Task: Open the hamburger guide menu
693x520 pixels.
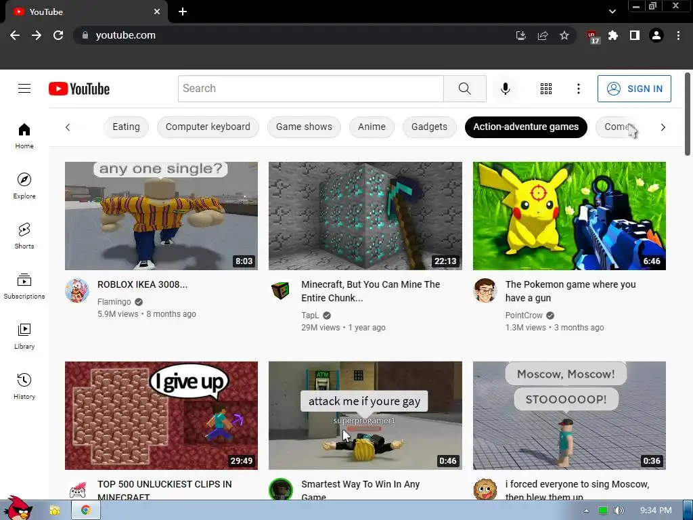Action: tap(24, 89)
